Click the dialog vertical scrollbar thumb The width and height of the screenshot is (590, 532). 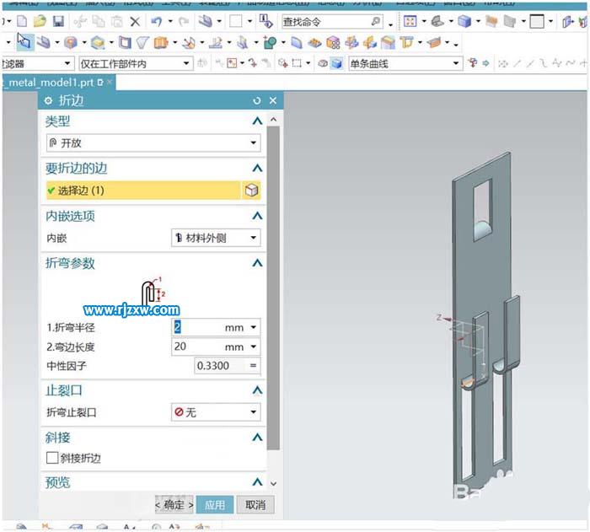click(x=274, y=288)
